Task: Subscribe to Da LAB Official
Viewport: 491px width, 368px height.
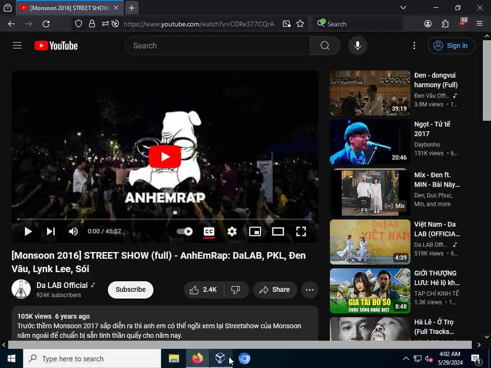Action: click(130, 289)
